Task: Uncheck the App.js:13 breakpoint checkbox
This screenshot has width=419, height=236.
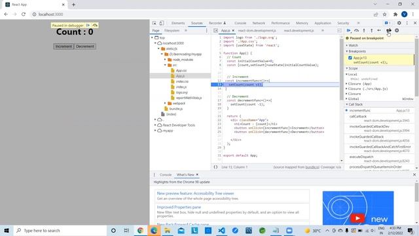Action: coord(350,58)
